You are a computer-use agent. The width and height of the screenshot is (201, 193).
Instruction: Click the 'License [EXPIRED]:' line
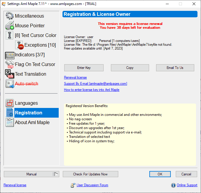click(102, 41)
